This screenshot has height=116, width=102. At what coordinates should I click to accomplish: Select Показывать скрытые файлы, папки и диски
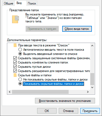(x=20, y=84)
